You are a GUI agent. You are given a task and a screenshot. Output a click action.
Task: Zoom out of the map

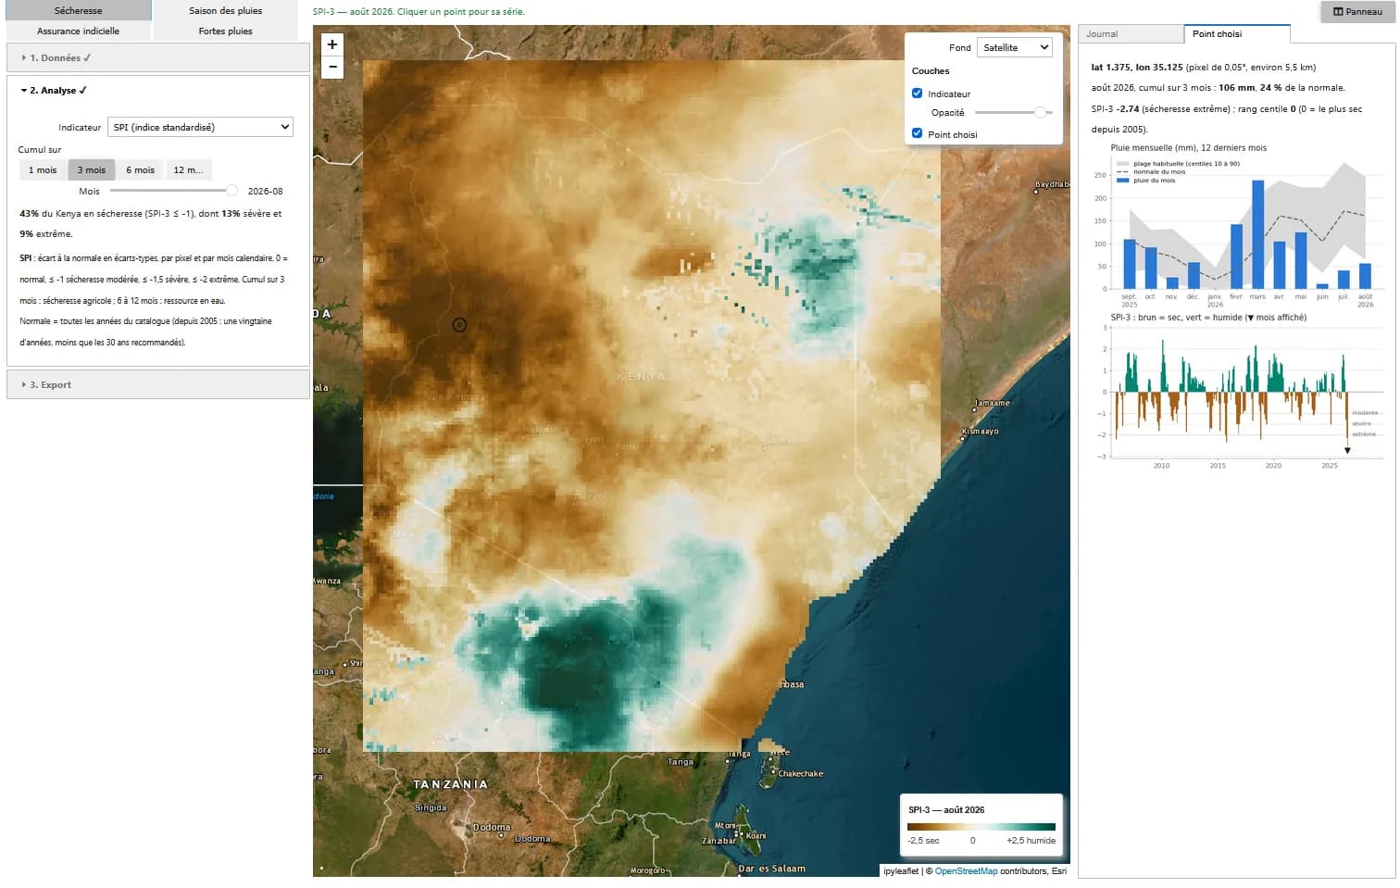pos(332,68)
